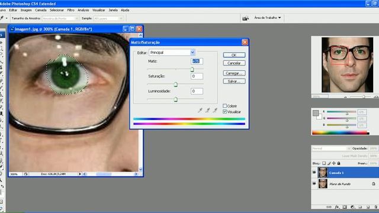Open the status bar Doc info arrow
Image resolution: width=379 pixels, height=213 pixels.
[80, 174]
